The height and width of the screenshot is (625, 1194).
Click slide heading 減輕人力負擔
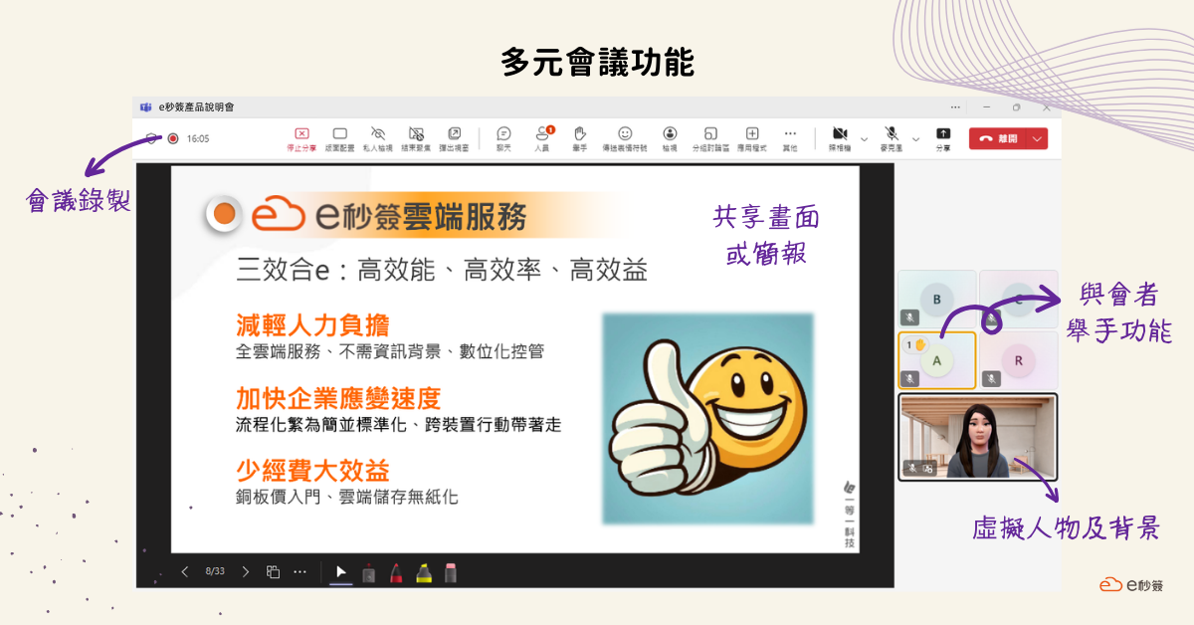point(312,325)
